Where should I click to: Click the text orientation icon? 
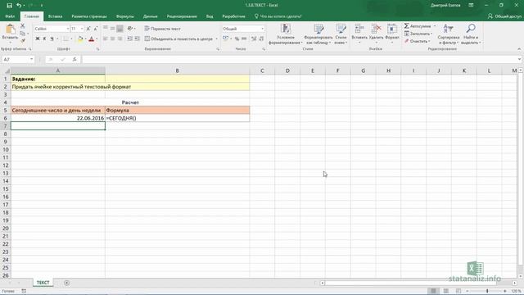coord(130,29)
